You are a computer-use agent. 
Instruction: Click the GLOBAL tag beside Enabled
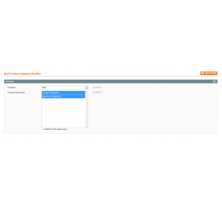coord(97,87)
